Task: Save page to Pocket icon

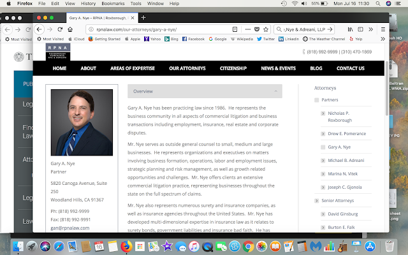Action: (x=257, y=29)
